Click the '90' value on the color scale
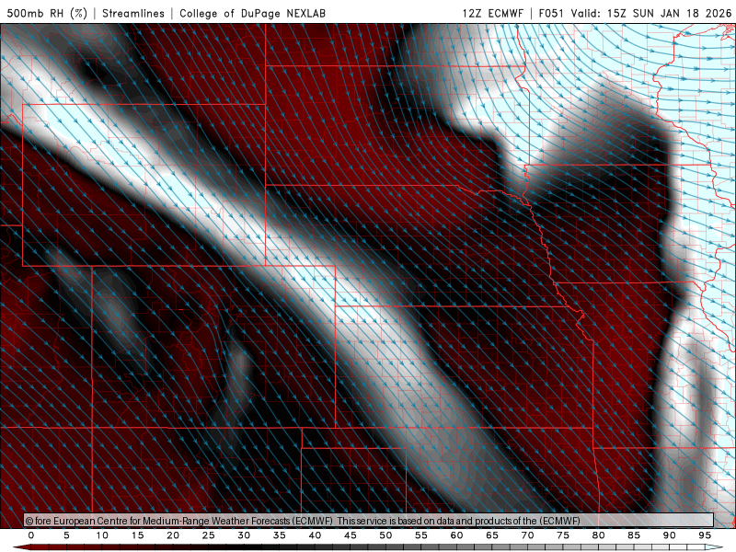736x552 pixels. pyautogui.click(x=670, y=535)
